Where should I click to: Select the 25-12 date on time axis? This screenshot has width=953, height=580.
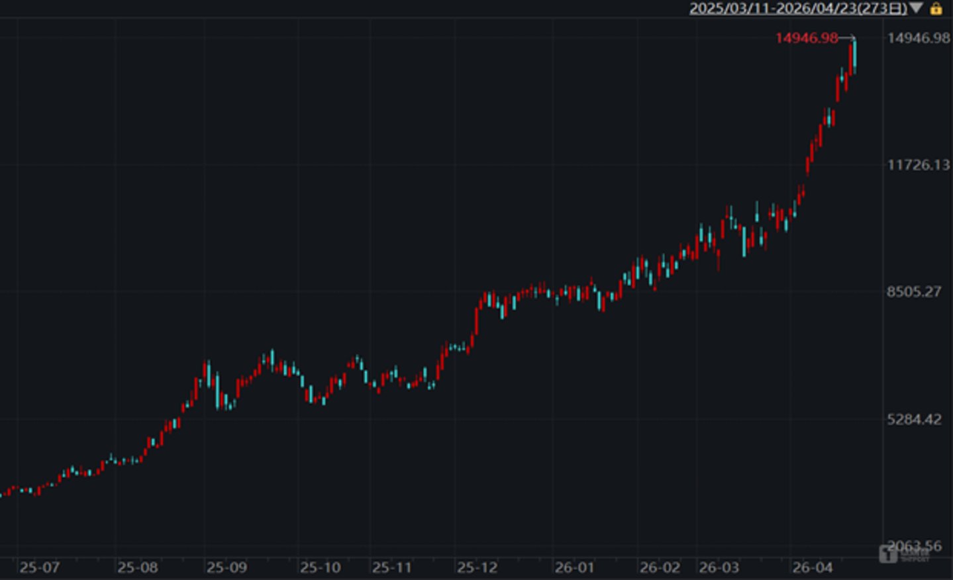coord(477,567)
